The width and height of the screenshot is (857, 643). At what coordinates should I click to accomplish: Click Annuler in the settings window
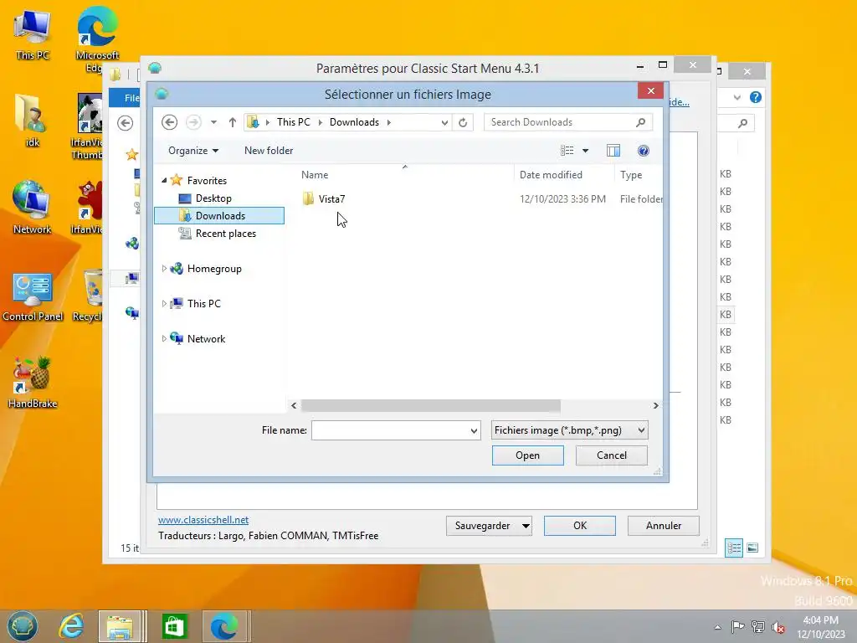coord(664,526)
